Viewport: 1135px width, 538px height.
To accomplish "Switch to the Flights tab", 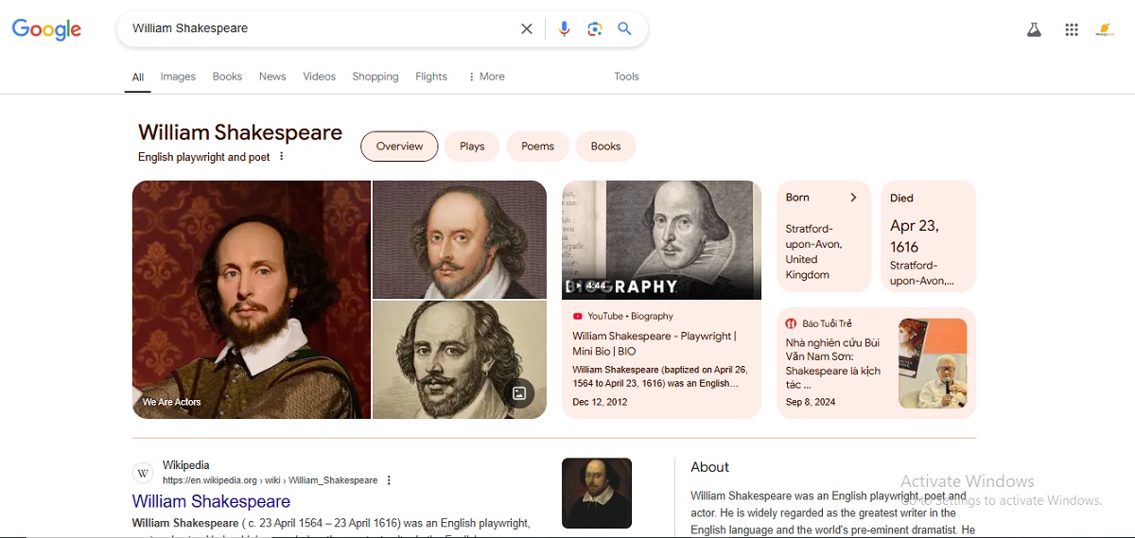I will point(431,77).
